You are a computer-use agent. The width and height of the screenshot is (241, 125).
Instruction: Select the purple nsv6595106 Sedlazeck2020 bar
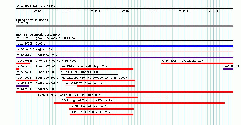125,58
